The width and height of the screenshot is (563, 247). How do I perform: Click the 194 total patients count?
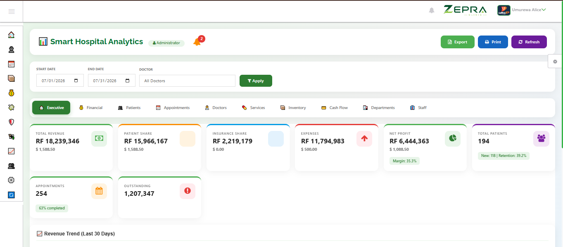coord(484,141)
